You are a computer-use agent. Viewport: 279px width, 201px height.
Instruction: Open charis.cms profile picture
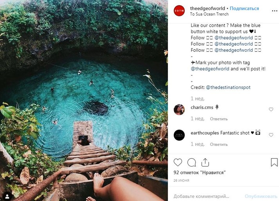179,109
